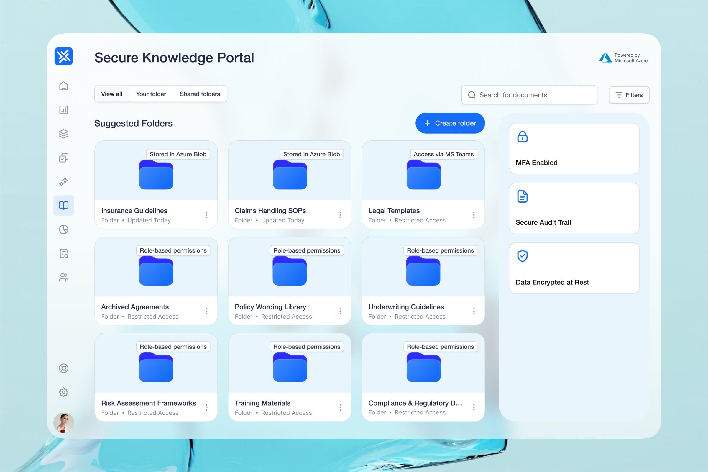
Task: Click the user profile avatar
Action: (63, 423)
